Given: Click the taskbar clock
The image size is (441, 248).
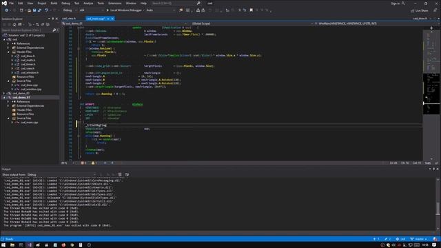Looking at the screenshot, I should [x=425, y=245].
